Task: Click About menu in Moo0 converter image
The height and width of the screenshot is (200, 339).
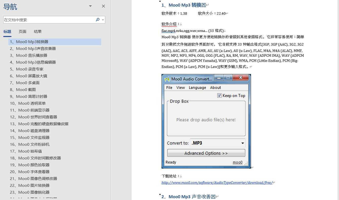Action: 216,87
